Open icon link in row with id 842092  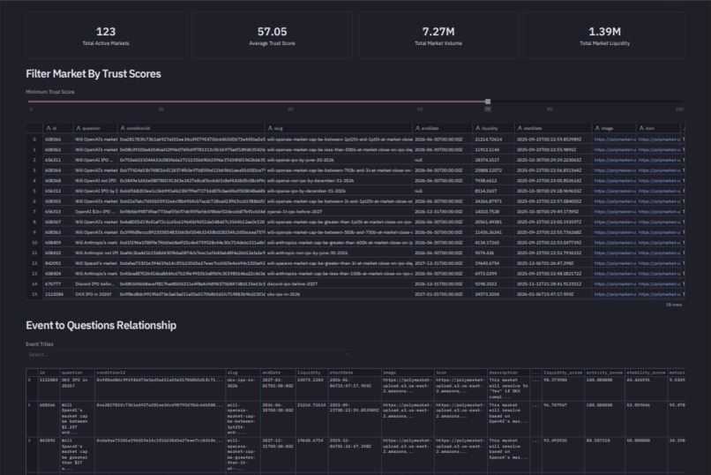pos(658,263)
